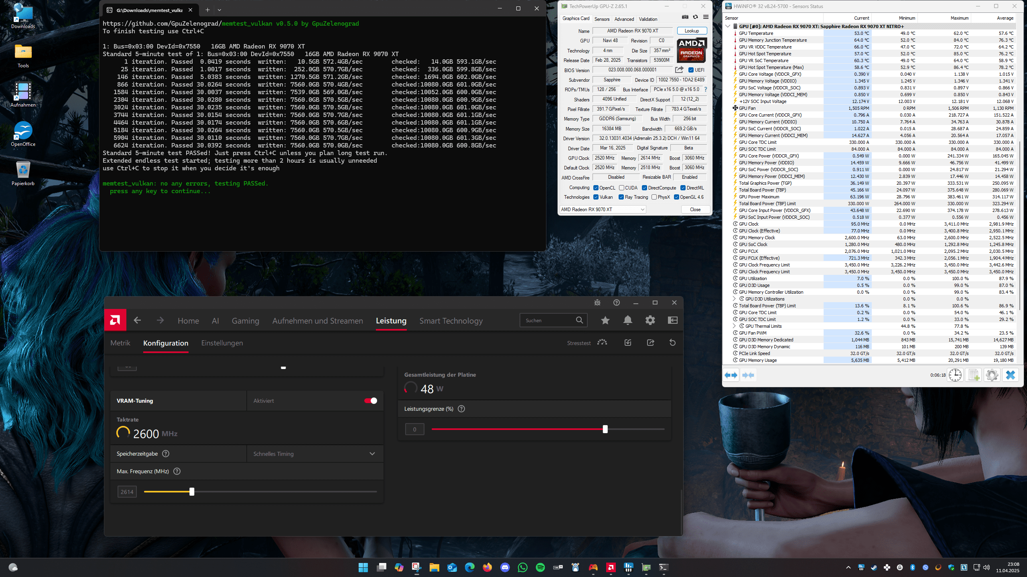Open the AMD Radeon RX 9070 XT GPU selector

coord(603,209)
